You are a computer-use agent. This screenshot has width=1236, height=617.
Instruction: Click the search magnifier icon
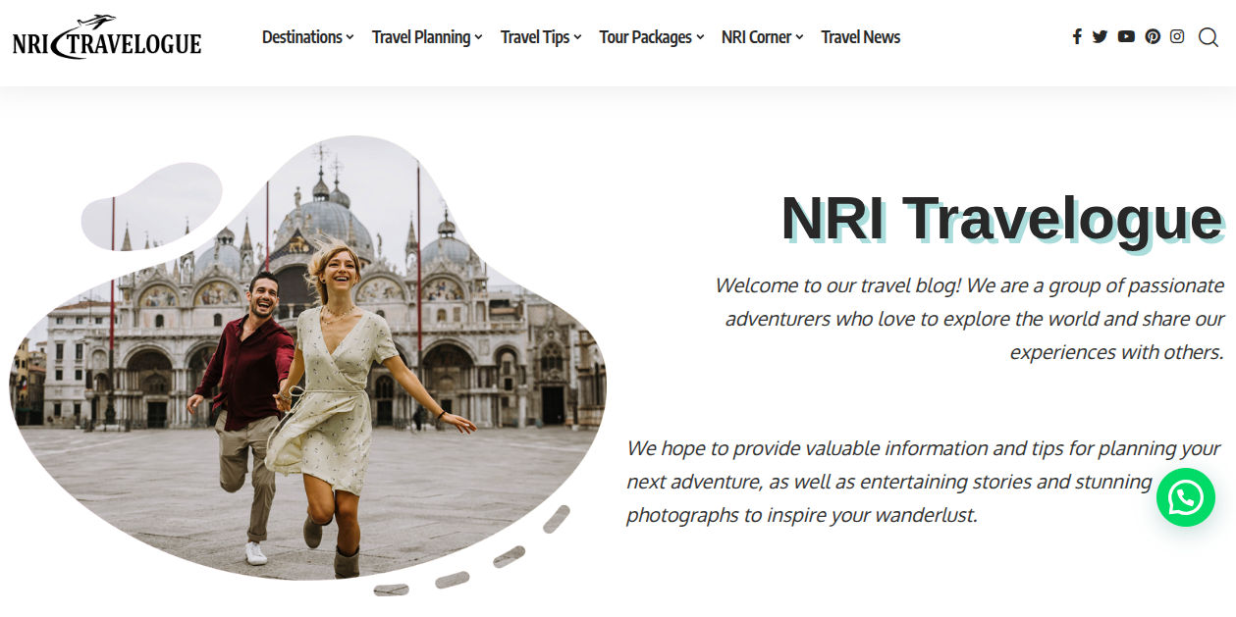(1208, 37)
